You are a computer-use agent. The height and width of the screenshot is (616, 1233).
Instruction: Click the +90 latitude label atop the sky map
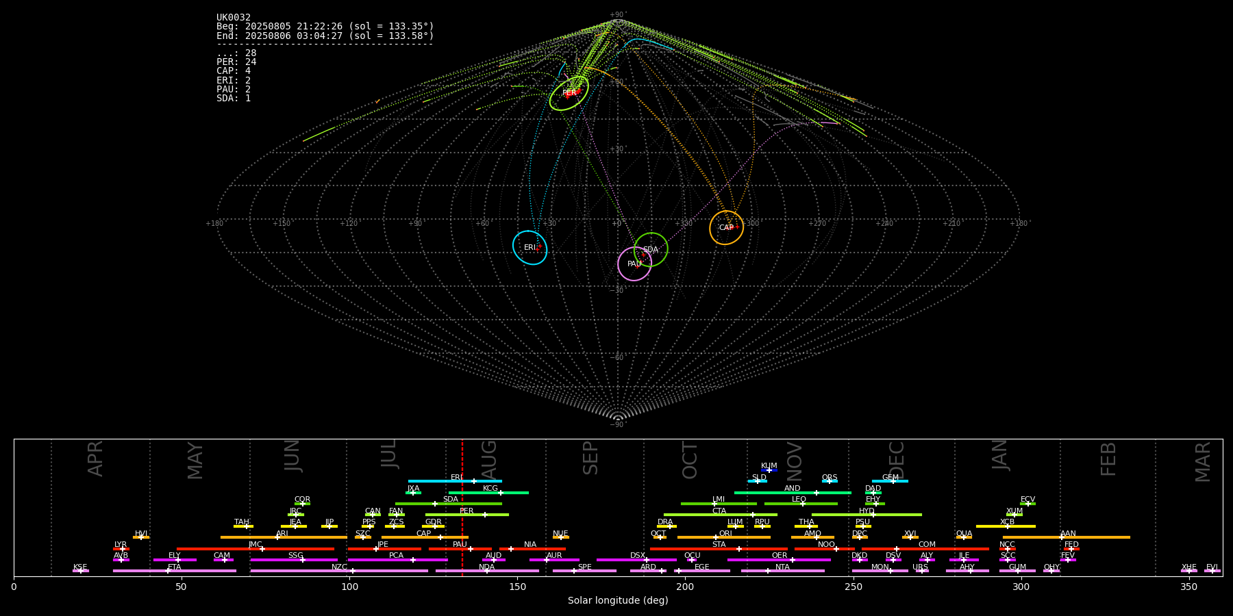(617, 15)
